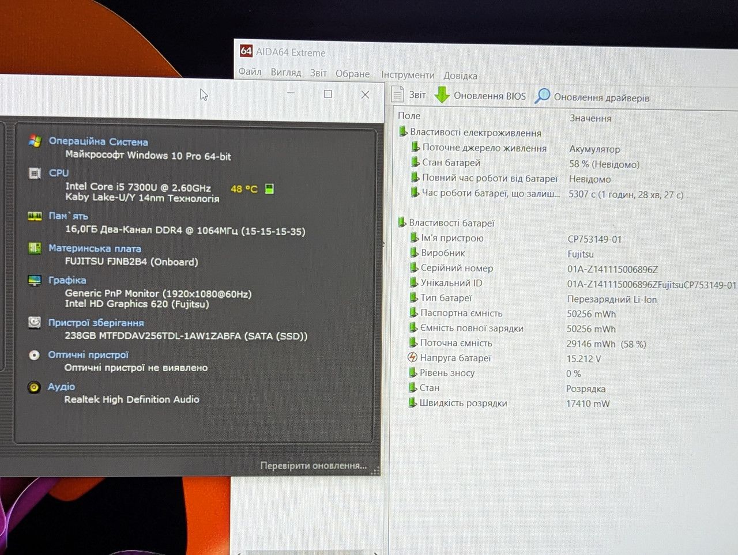Image resolution: width=738 pixels, height=555 pixels.
Task: Select the battery type value Перезарядний Li-Ion
Action: pos(612,300)
